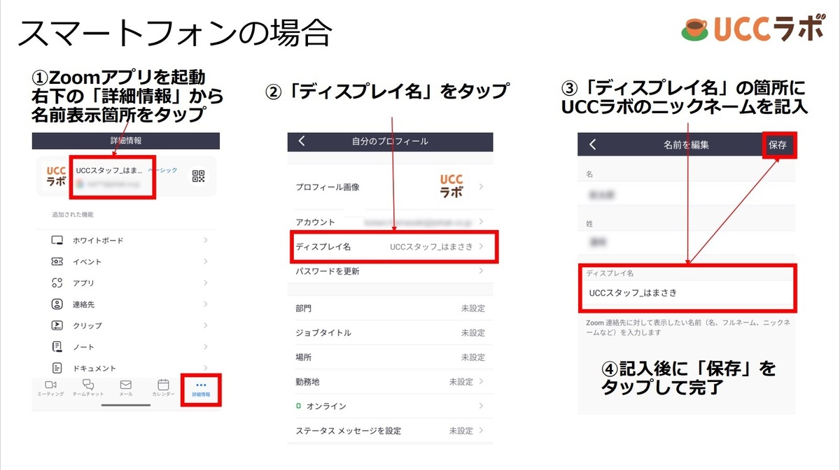840x470 pixels.
Task: Open the ステータス メッセージを設定 row chevron
Action: pyautogui.click(x=481, y=431)
